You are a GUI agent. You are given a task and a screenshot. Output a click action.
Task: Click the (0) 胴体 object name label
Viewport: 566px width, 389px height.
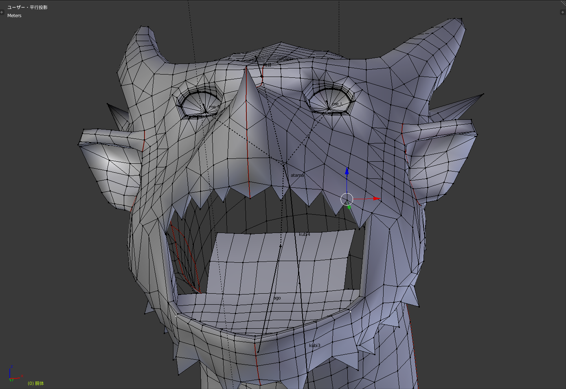(x=36, y=383)
